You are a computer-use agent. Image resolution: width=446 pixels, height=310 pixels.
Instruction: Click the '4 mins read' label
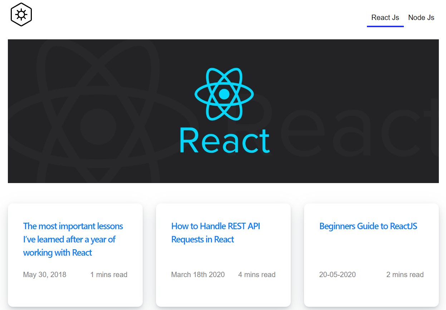pos(257,275)
